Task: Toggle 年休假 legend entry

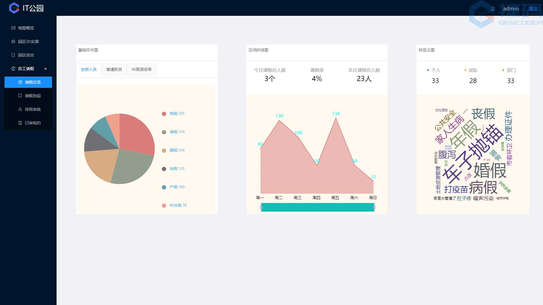Action: pyautogui.click(x=174, y=205)
